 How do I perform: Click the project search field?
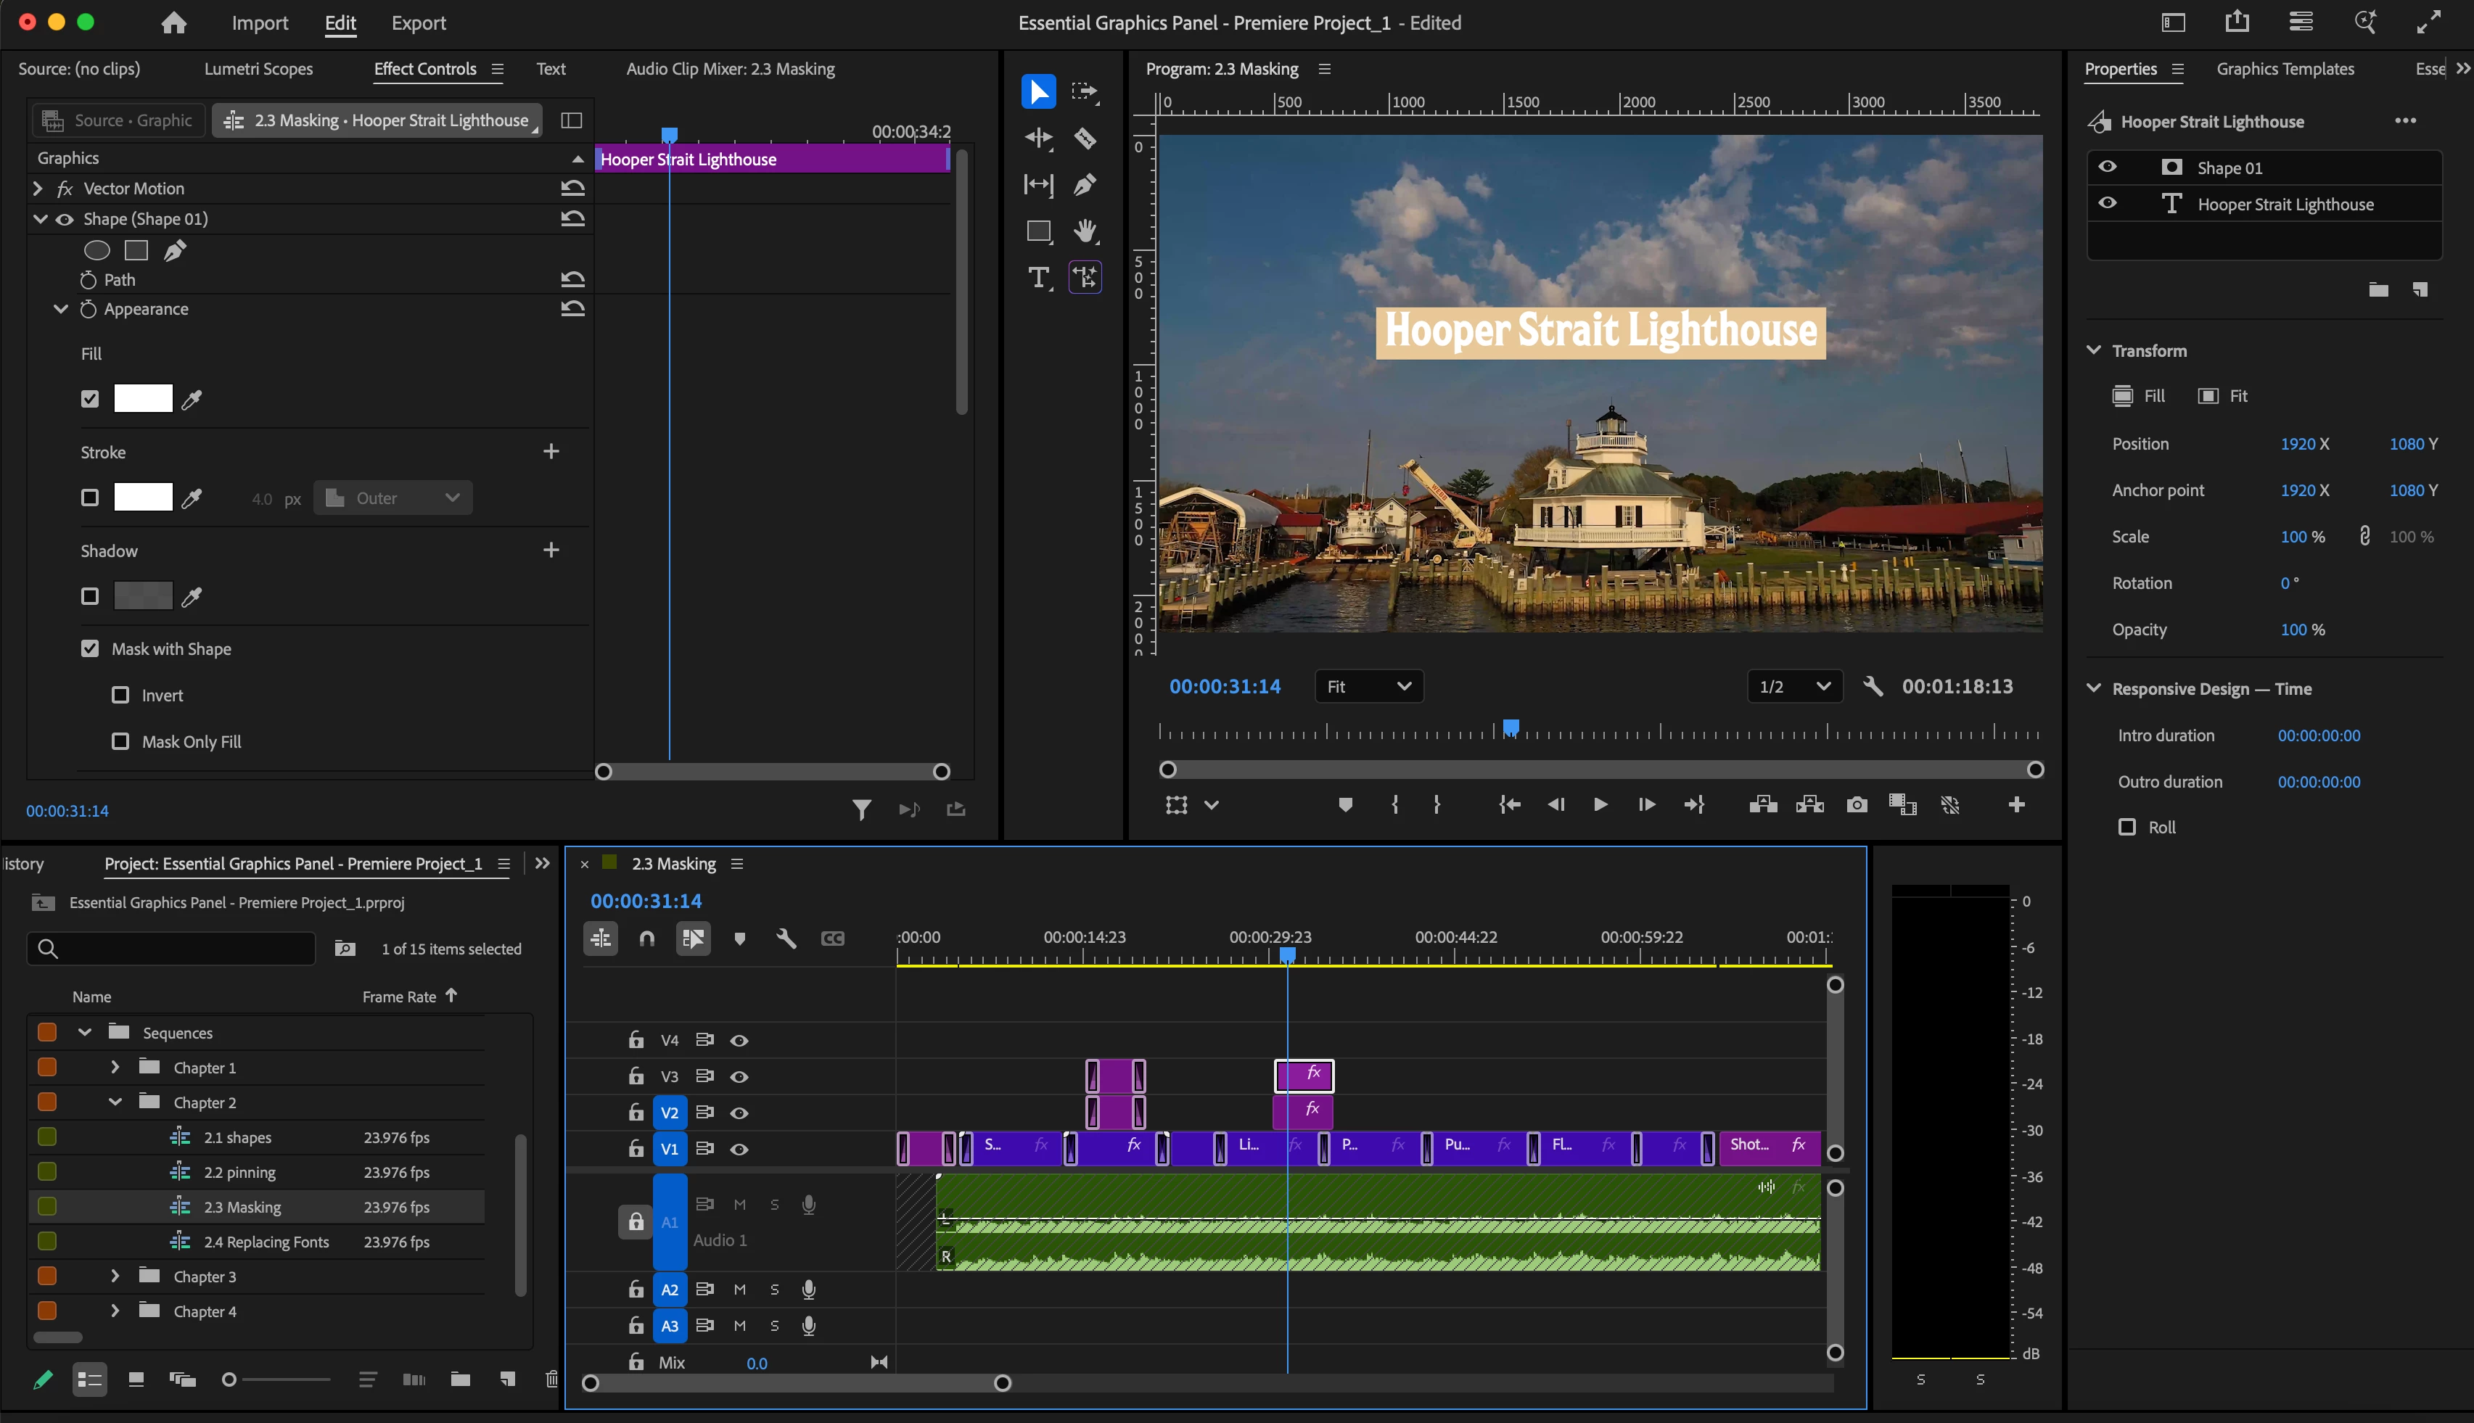171,948
